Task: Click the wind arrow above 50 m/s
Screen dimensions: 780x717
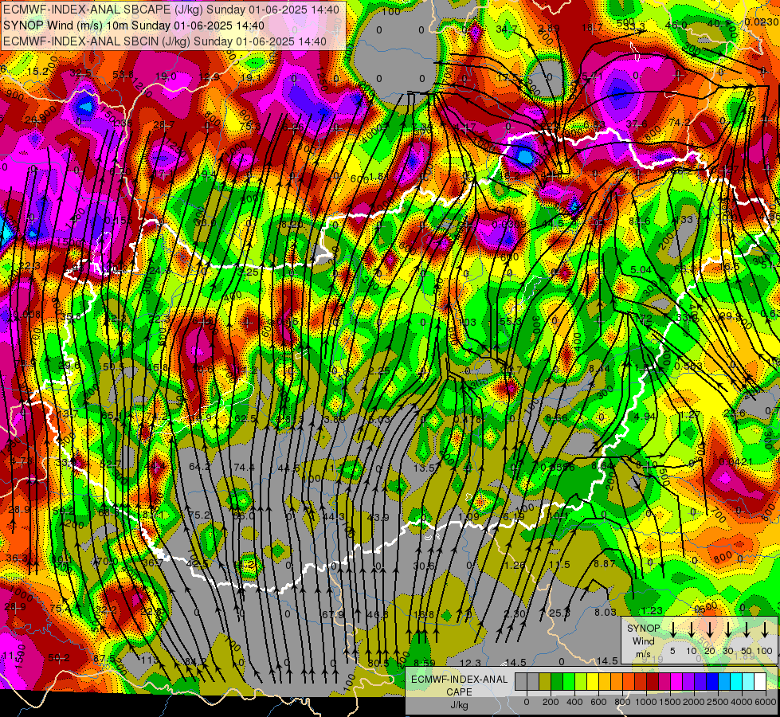Action: click(747, 630)
